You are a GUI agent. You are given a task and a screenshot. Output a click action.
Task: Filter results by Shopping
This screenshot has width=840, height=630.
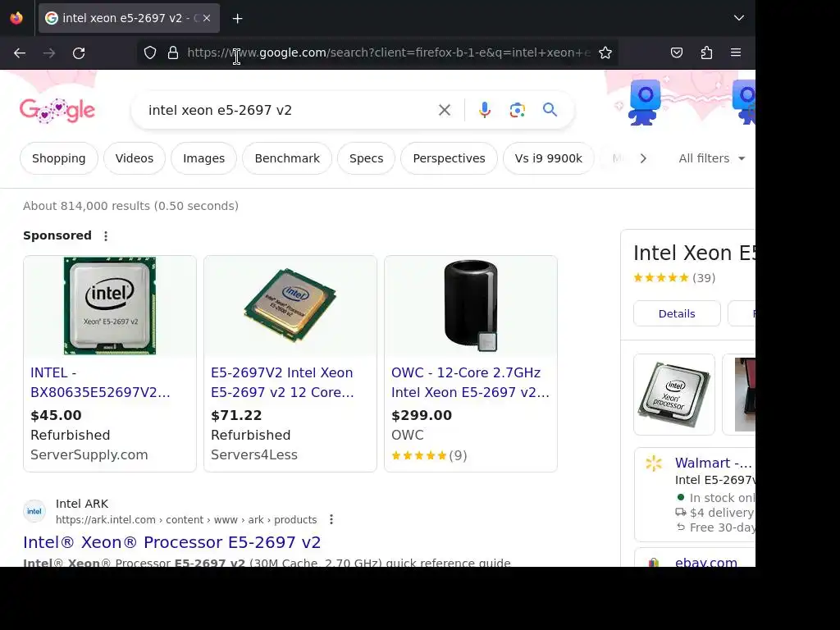[x=59, y=158]
